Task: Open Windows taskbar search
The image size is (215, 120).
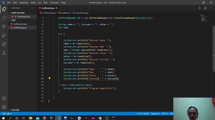Action: [10, 118]
